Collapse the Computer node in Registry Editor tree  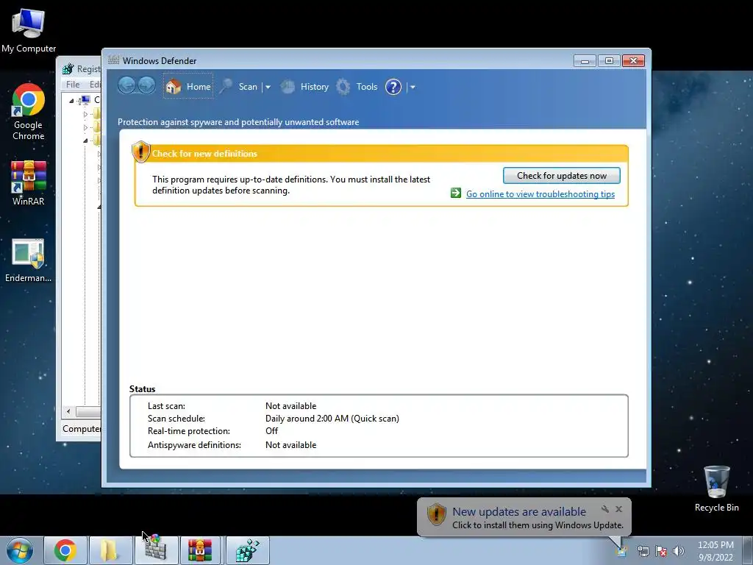71,100
